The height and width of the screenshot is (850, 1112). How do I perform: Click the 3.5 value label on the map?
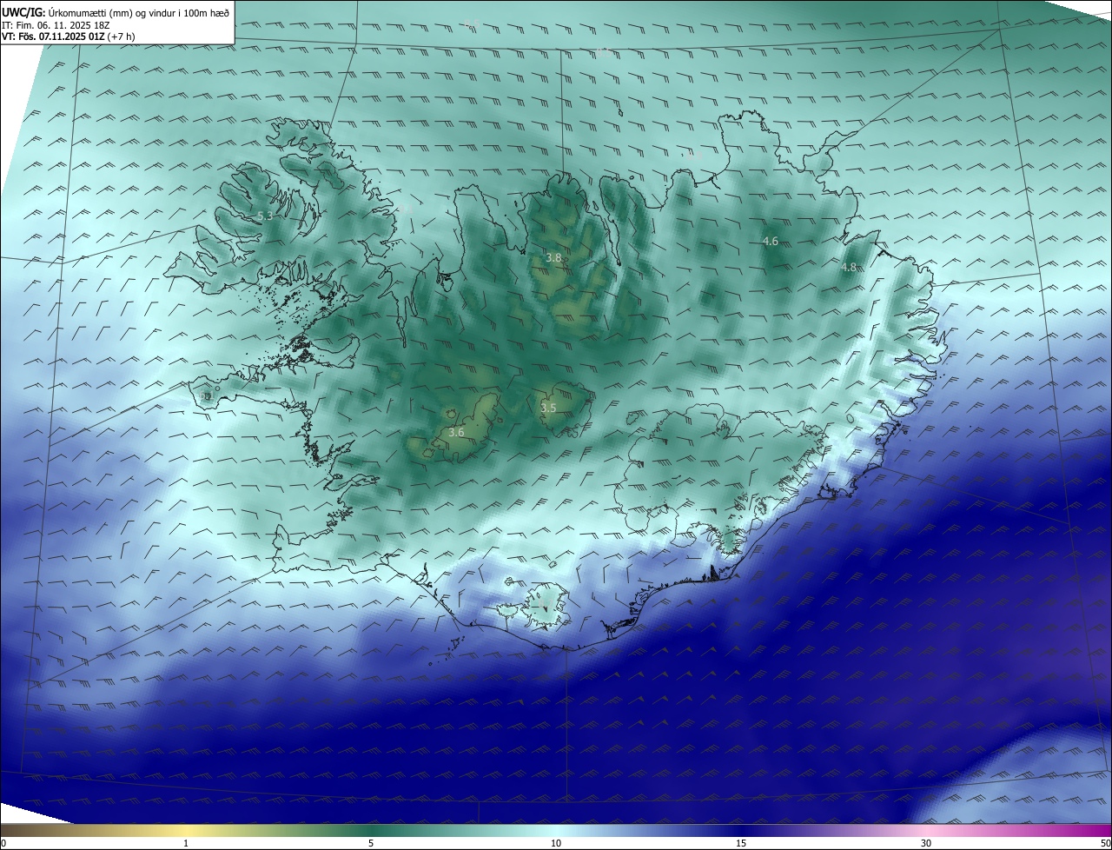pos(548,408)
